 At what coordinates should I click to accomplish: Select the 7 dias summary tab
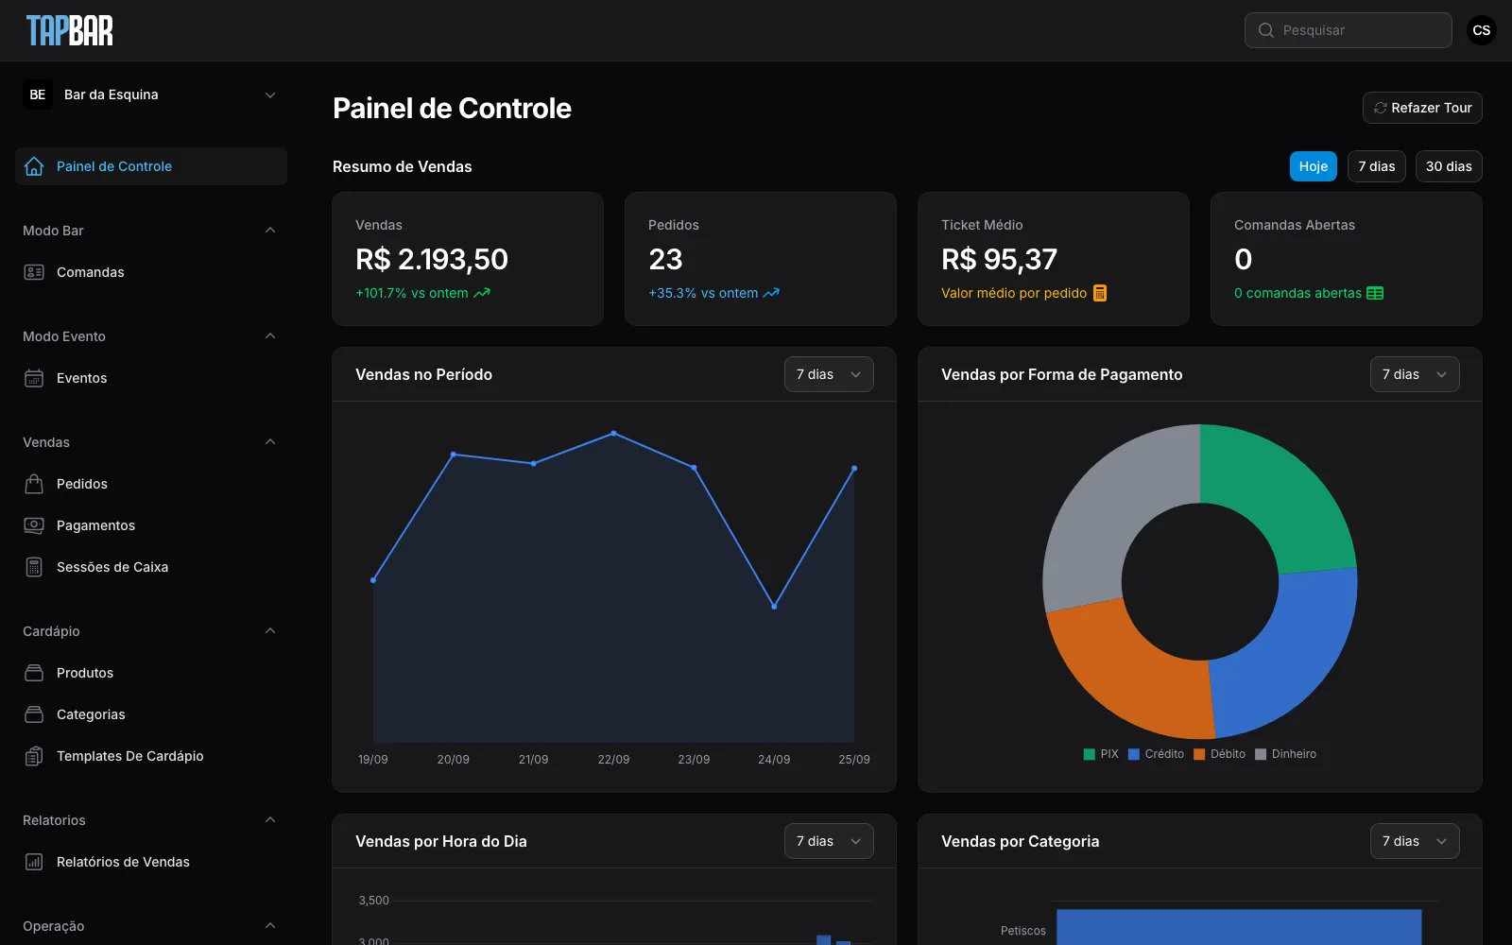pyautogui.click(x=1377, y=166)
